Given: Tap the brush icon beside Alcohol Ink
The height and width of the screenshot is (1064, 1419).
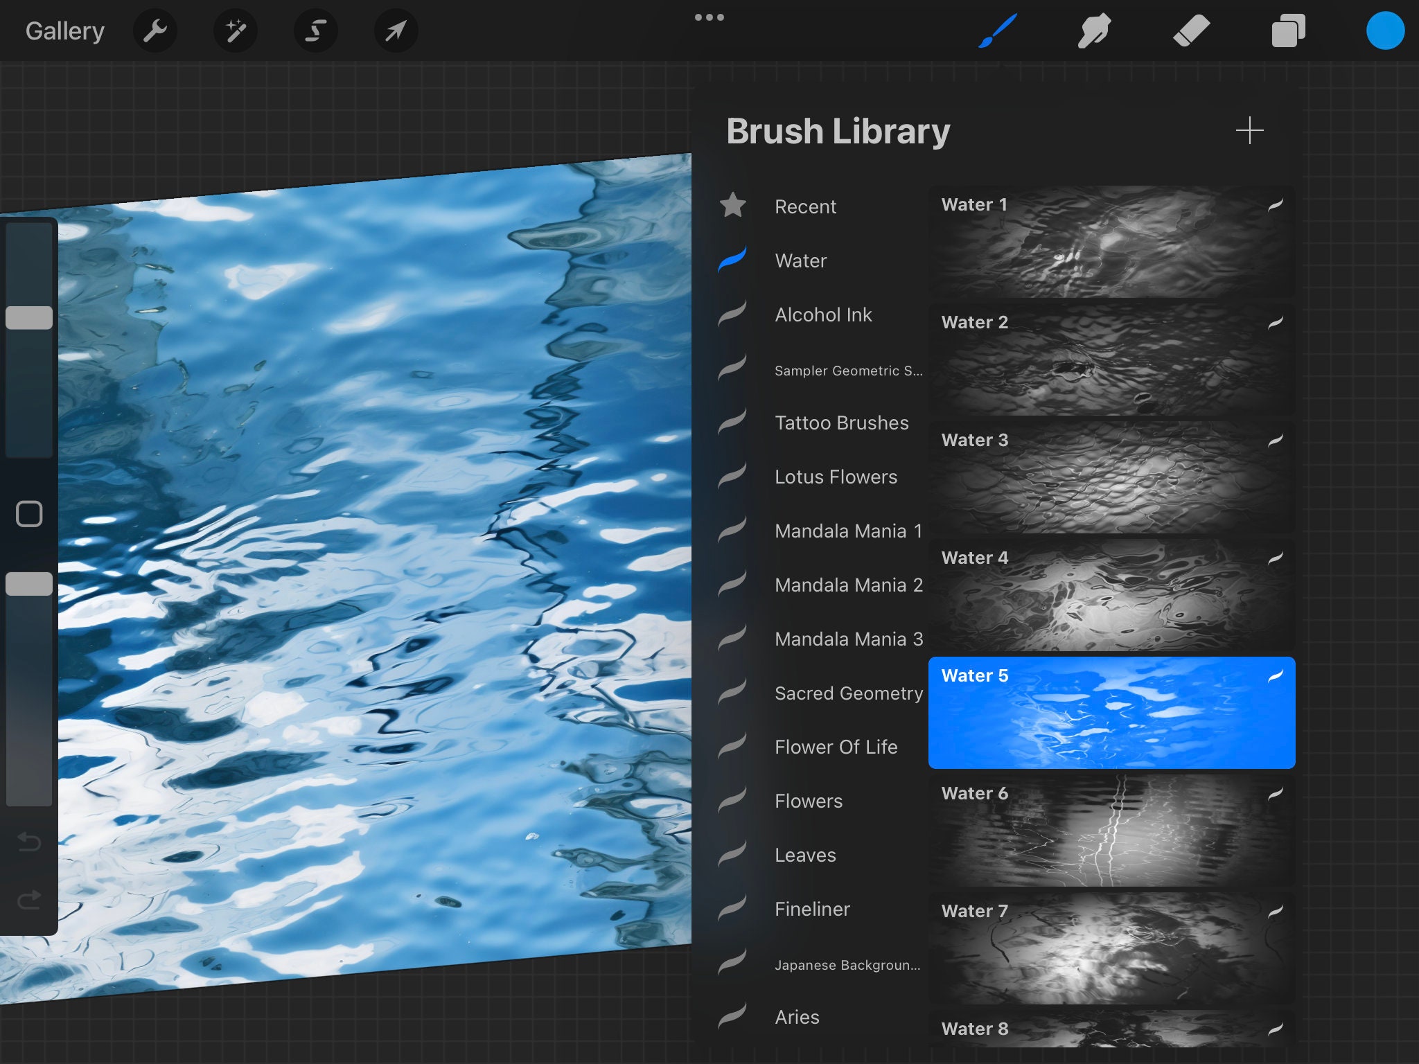Looking at the screenshot, I should point(733,313).
